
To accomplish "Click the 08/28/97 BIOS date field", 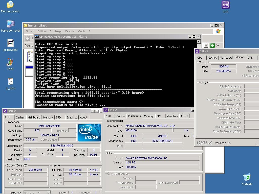I will click(x=162, y=167).
